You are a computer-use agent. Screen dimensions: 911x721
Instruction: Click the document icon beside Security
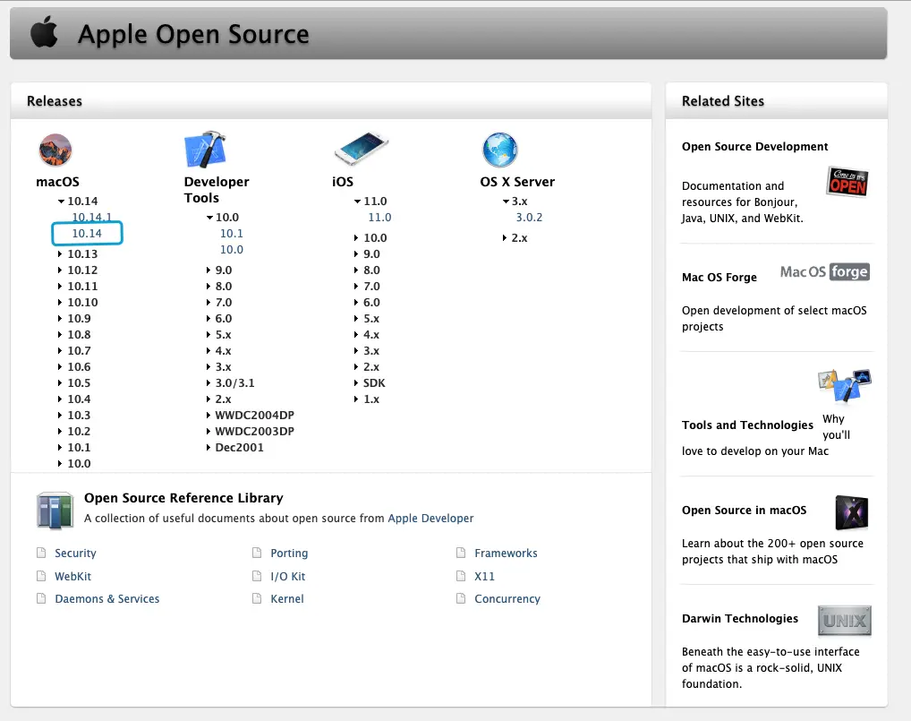point(41,553)
